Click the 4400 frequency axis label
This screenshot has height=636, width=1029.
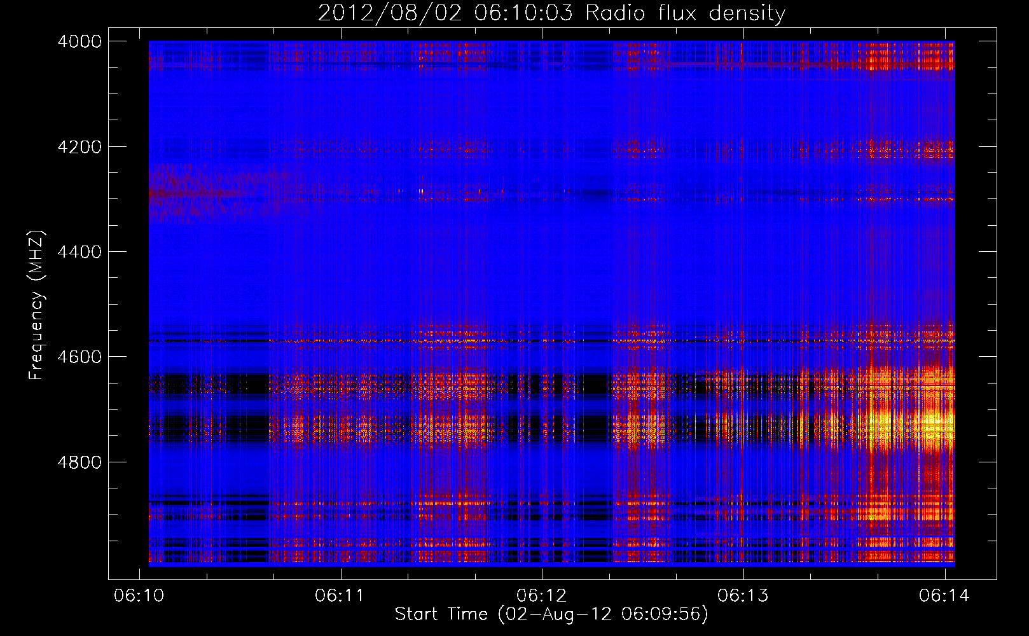79,252
